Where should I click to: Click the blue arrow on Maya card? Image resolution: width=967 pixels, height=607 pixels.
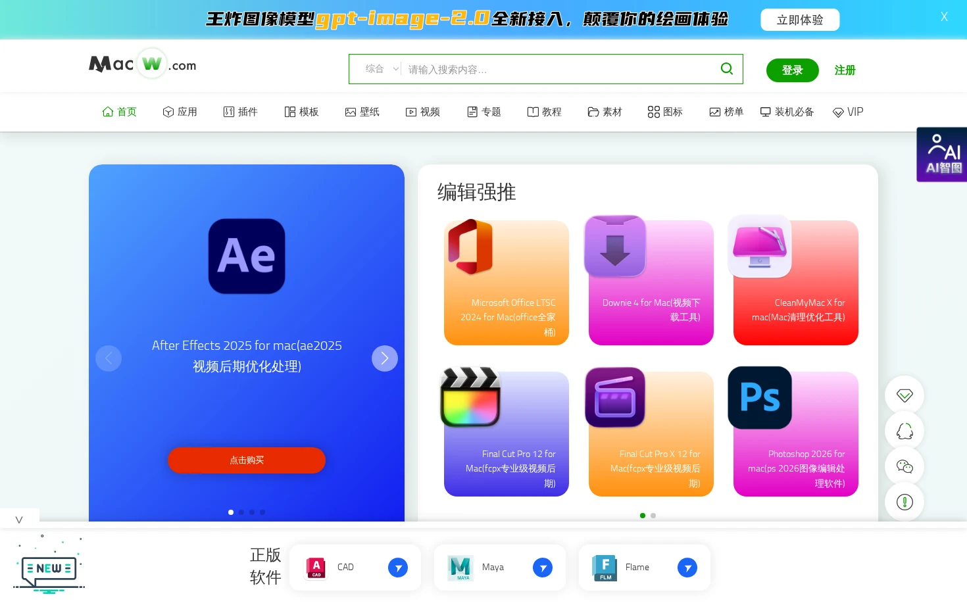point(543,568)
